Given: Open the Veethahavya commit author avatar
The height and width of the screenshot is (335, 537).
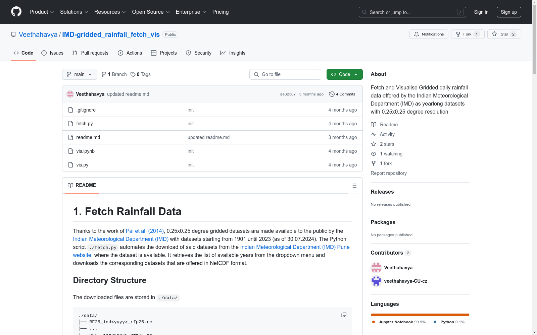Looking at the screenshot, I should (x=70, y=94).
